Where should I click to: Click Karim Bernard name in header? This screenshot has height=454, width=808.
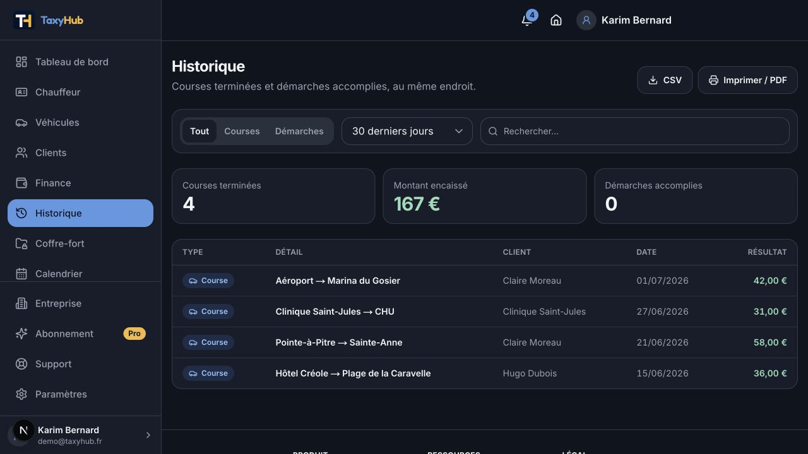(636, 20)
